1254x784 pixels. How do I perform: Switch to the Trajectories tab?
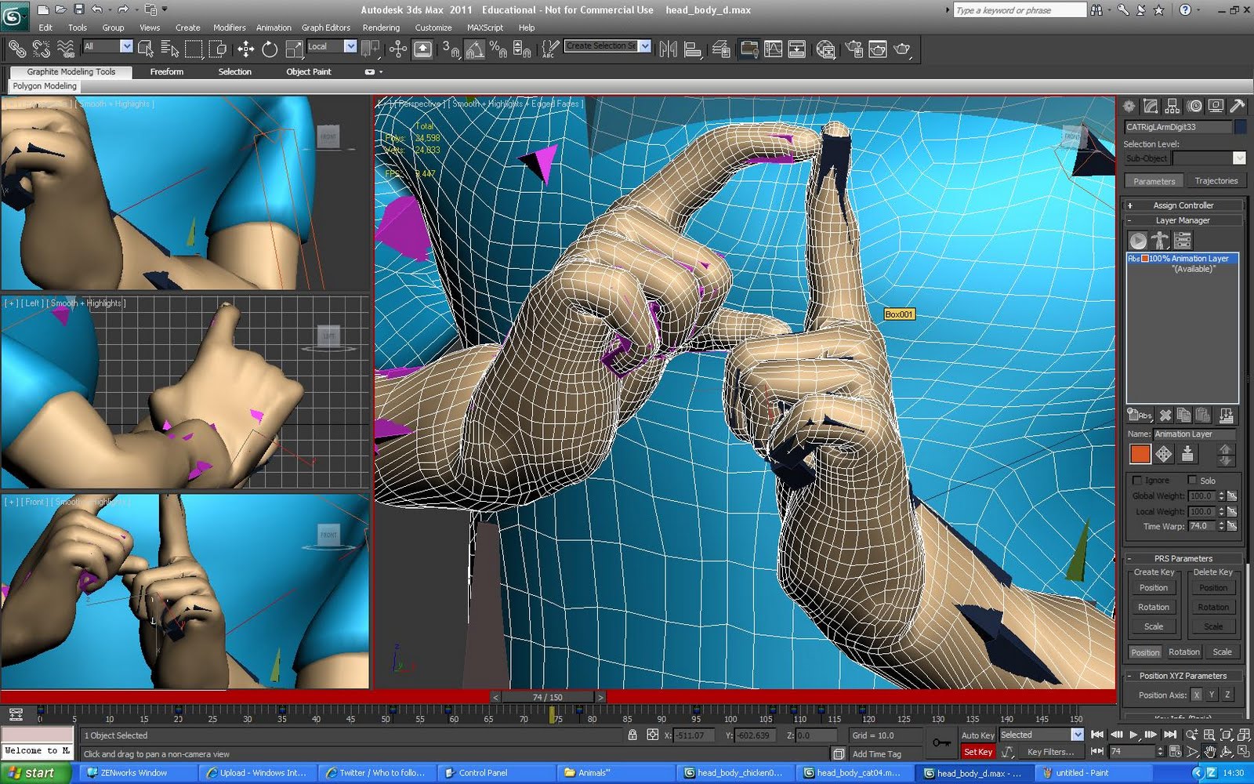pyautogui.click(x=1216, y=181)
